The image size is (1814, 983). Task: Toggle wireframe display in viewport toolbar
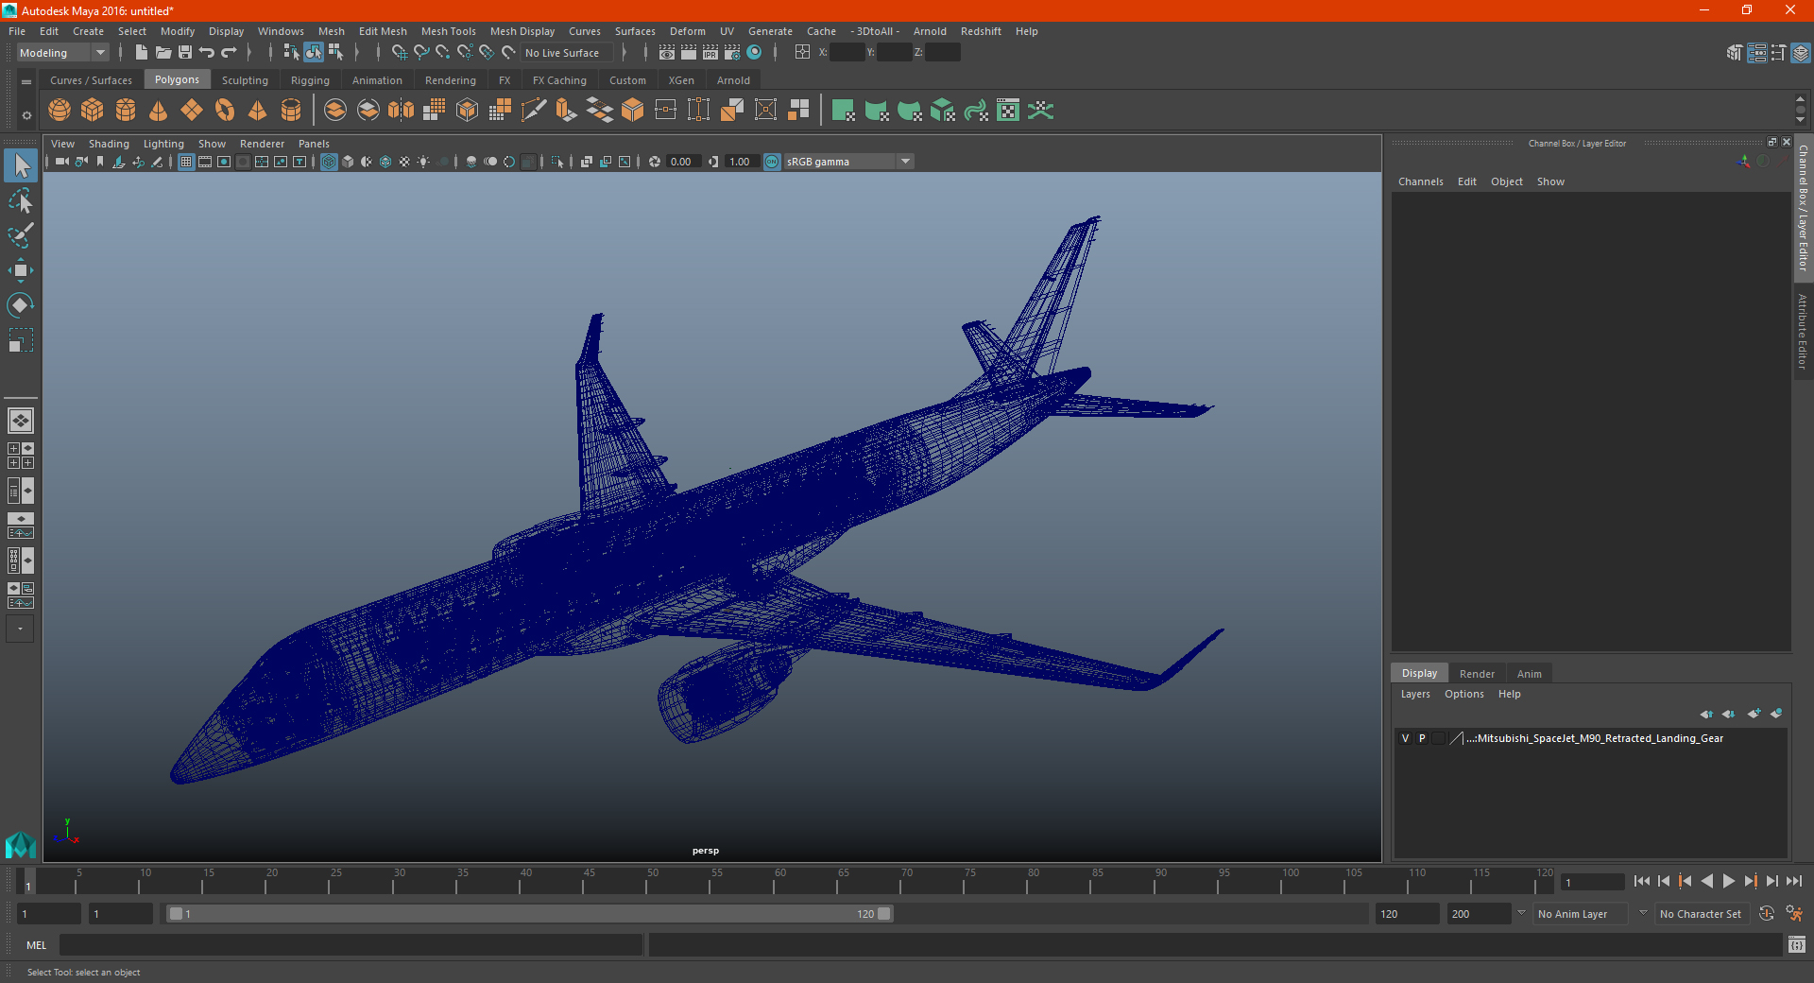[329, 162]
